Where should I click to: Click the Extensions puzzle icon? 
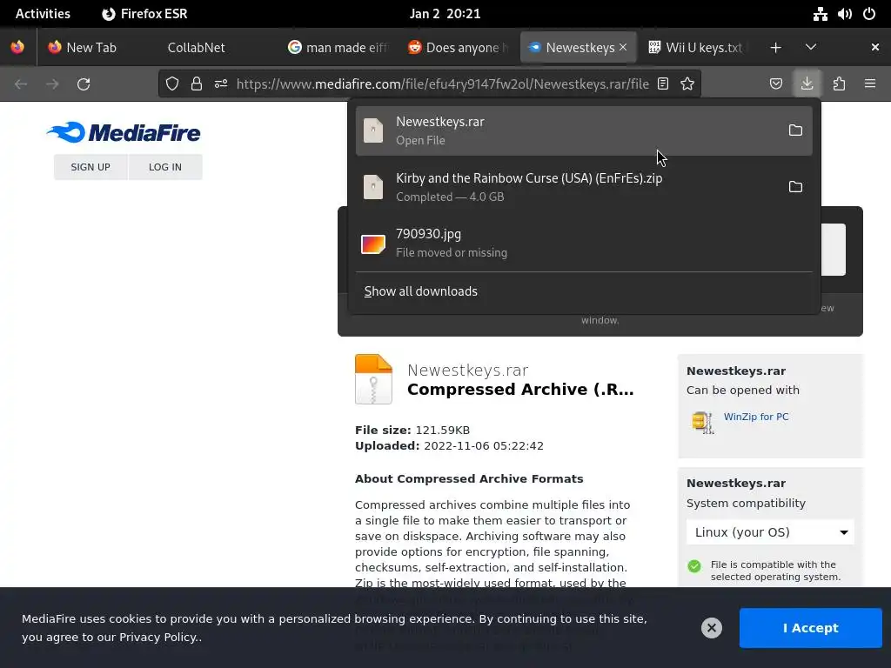tap(839, 83)
